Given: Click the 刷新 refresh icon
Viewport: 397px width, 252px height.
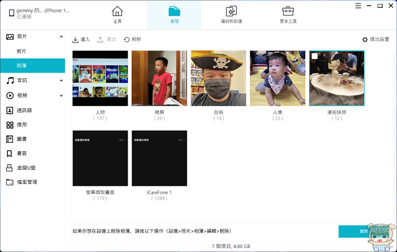Looking at the screenshot, I should point(127,40).
